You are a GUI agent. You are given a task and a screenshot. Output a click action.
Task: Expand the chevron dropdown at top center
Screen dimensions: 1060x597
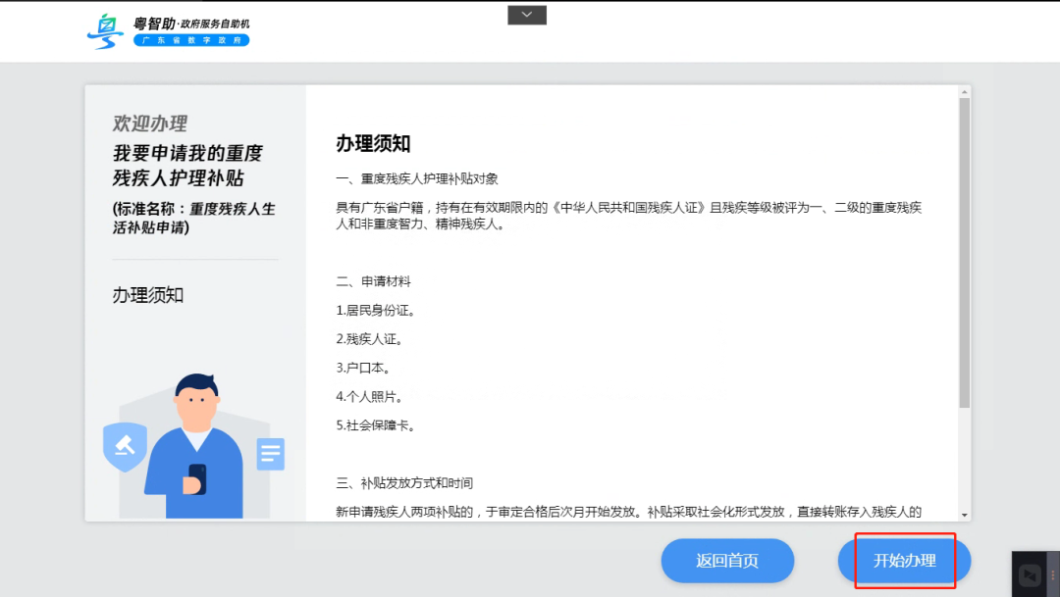pyautogui.click(x=526, y=15)
